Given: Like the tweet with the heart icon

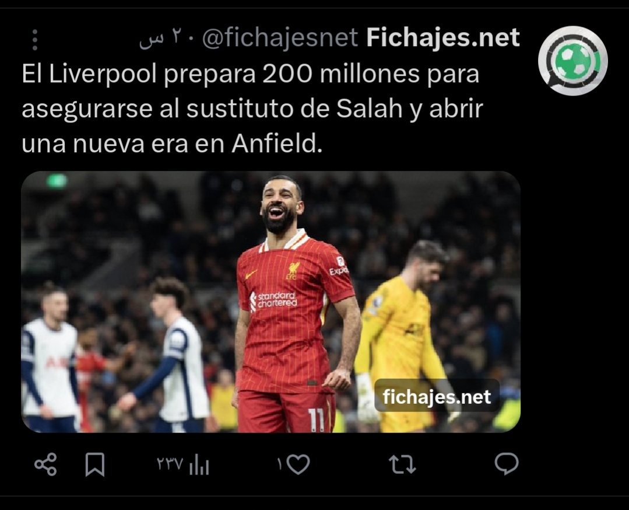Looking at the screenshot, I should pos(298,464).
